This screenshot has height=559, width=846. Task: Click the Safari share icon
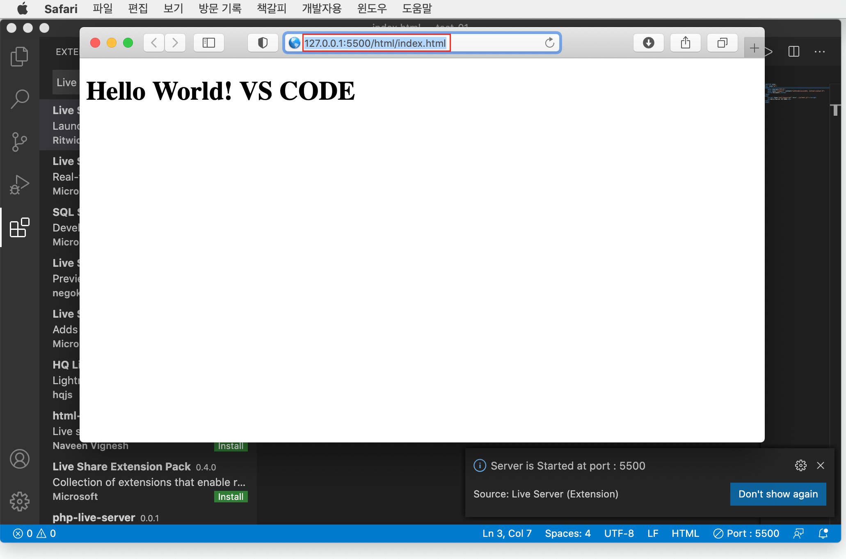[x=685, y=43]
